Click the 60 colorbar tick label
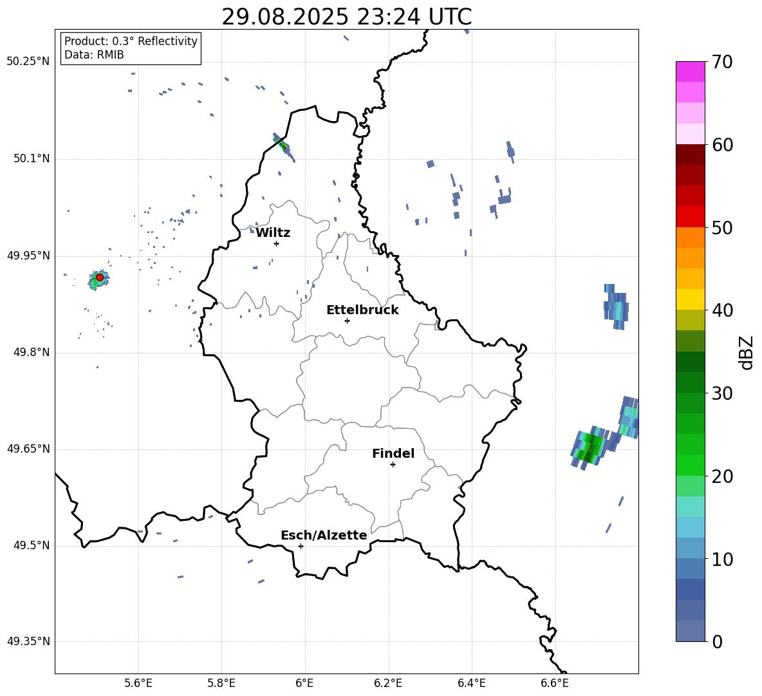Image resolution: width=762 pixels, height=696 pixels. pos(721,145)
